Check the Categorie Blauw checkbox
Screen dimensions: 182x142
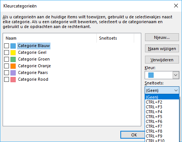coord(6,46)
